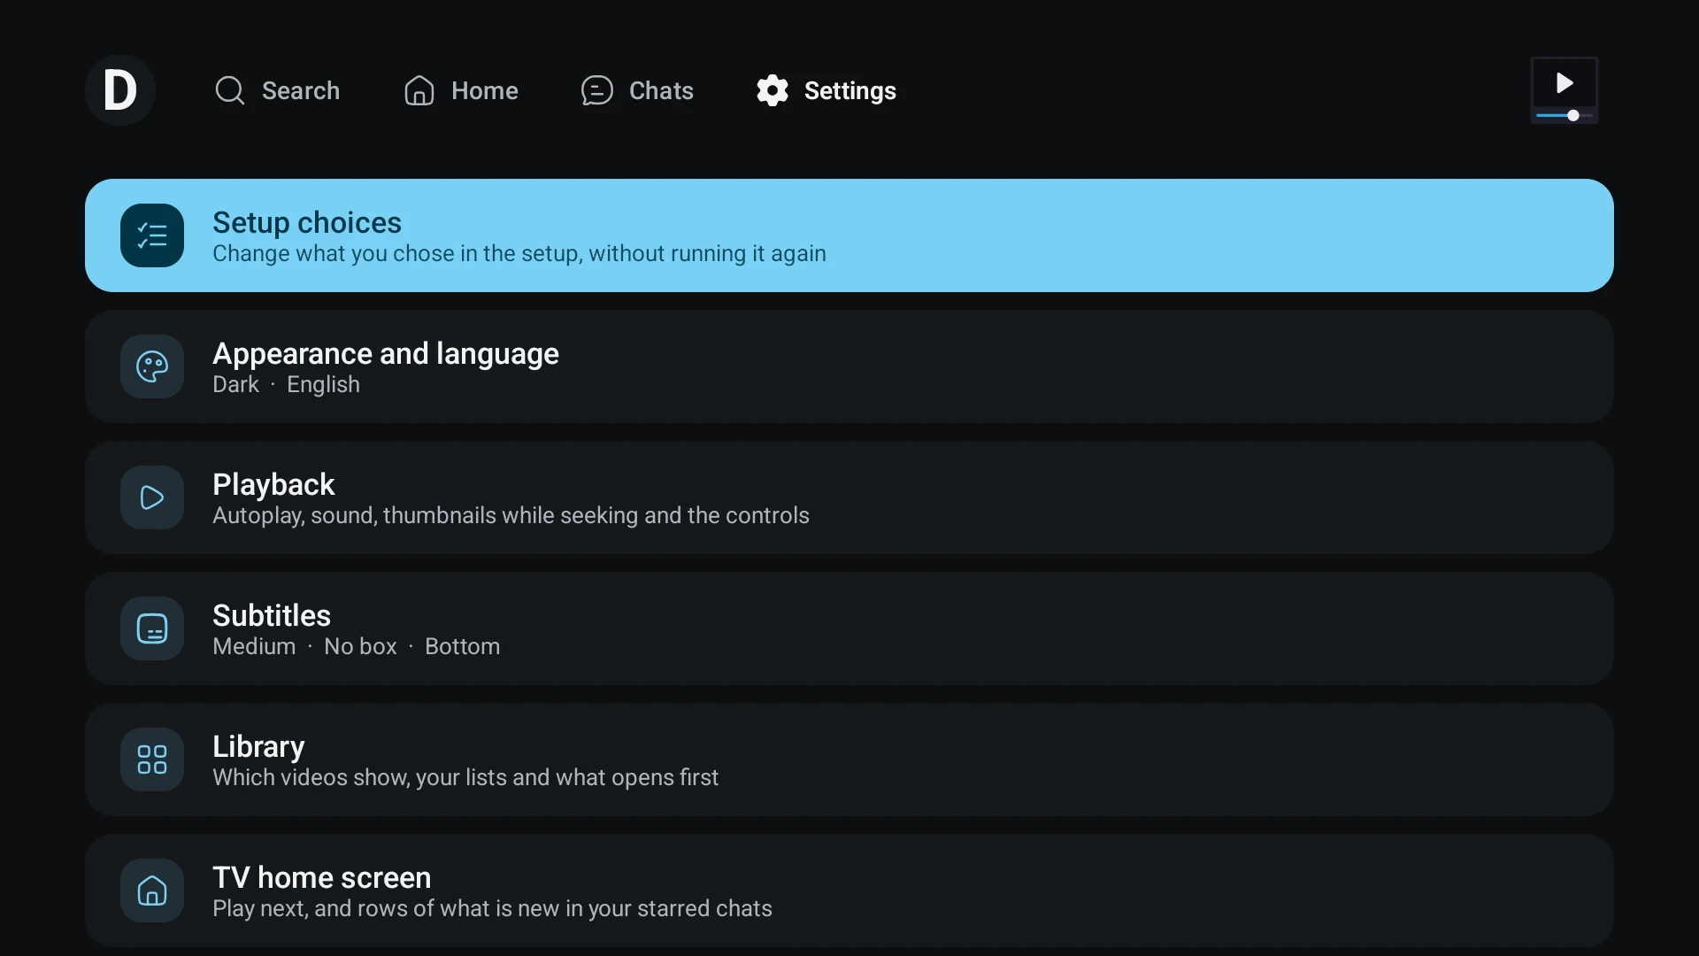The height and width of the screenshot is (956, 1699).
Task: Switch to the Chats tab
Action: (637, 90)
